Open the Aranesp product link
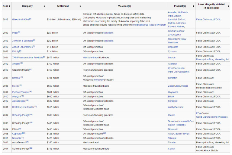 pyautogui.click(x=172, y=64)
